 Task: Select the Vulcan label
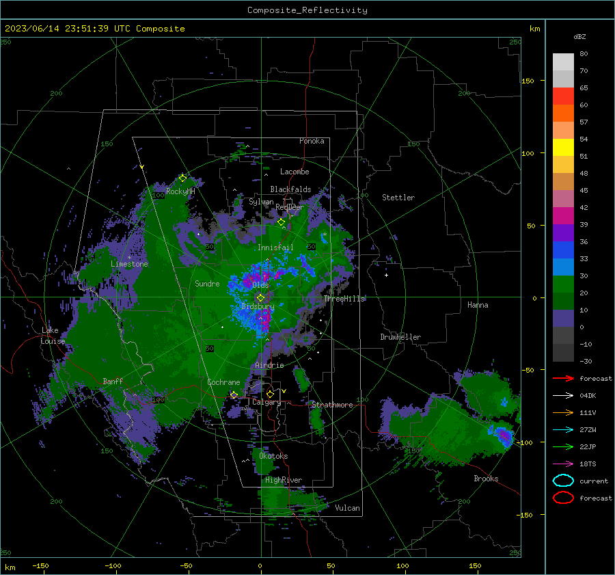(347, 508)
